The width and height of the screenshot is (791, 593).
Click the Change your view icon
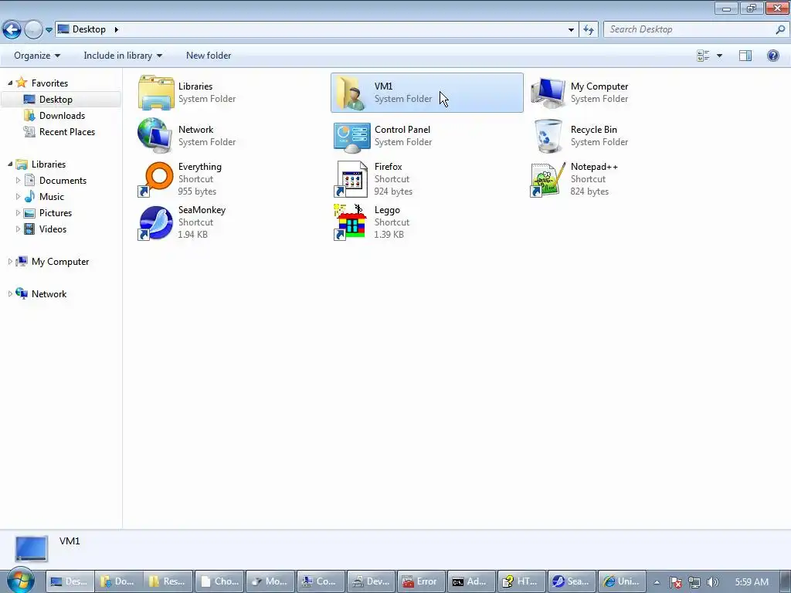(x=703, y=56)
